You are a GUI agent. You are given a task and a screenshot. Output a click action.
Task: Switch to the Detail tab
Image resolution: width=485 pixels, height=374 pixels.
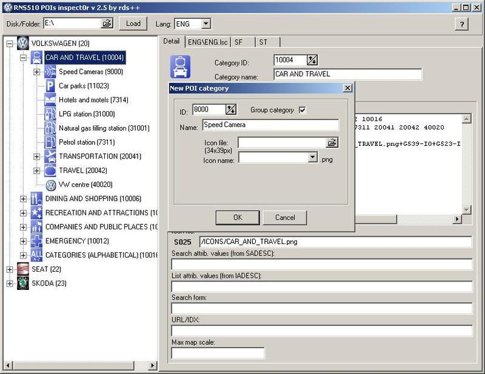[x=172, y=41]
